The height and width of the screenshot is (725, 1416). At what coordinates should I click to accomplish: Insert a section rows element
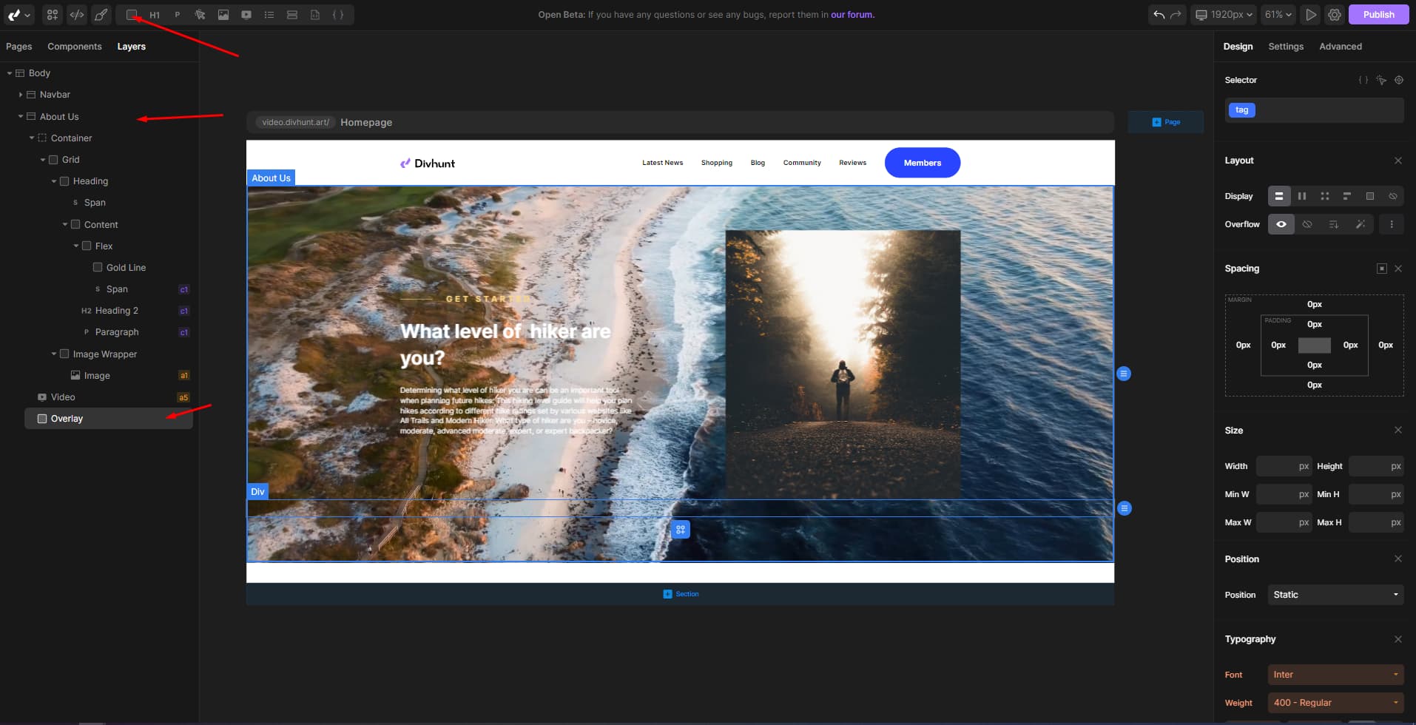click(x=292, y=14)
